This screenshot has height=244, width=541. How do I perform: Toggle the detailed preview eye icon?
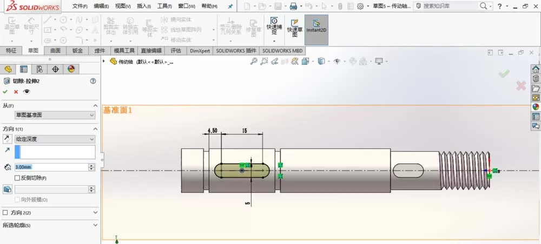pos(27,92)
